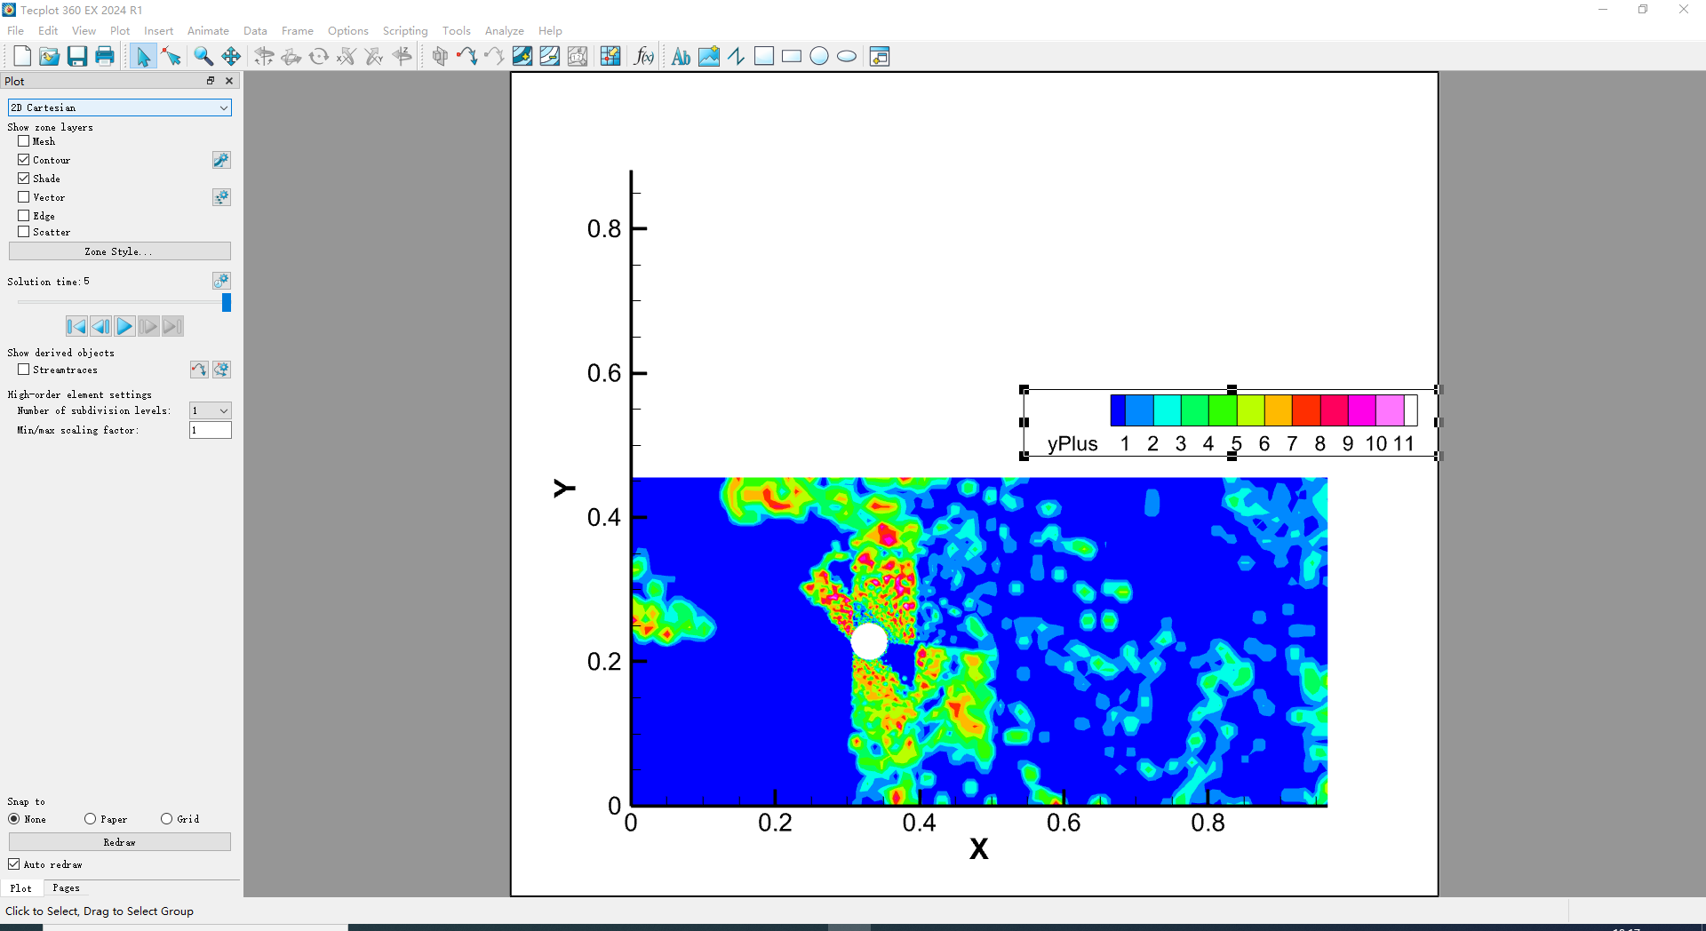The height and width of the screenshot is (931, 1706).
Task: Select the Translate/pan tool
Action: point(231,57)
